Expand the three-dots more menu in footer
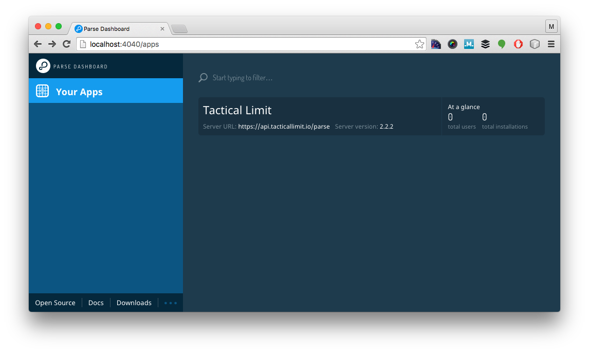The image size is (589, 353). click(171, 303)
